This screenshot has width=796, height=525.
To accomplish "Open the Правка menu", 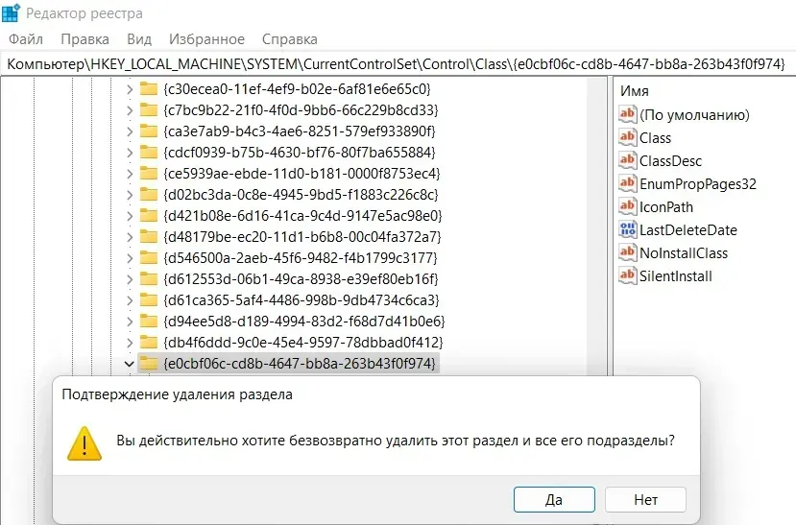I will pyautogui.click(x=84, y=39).
